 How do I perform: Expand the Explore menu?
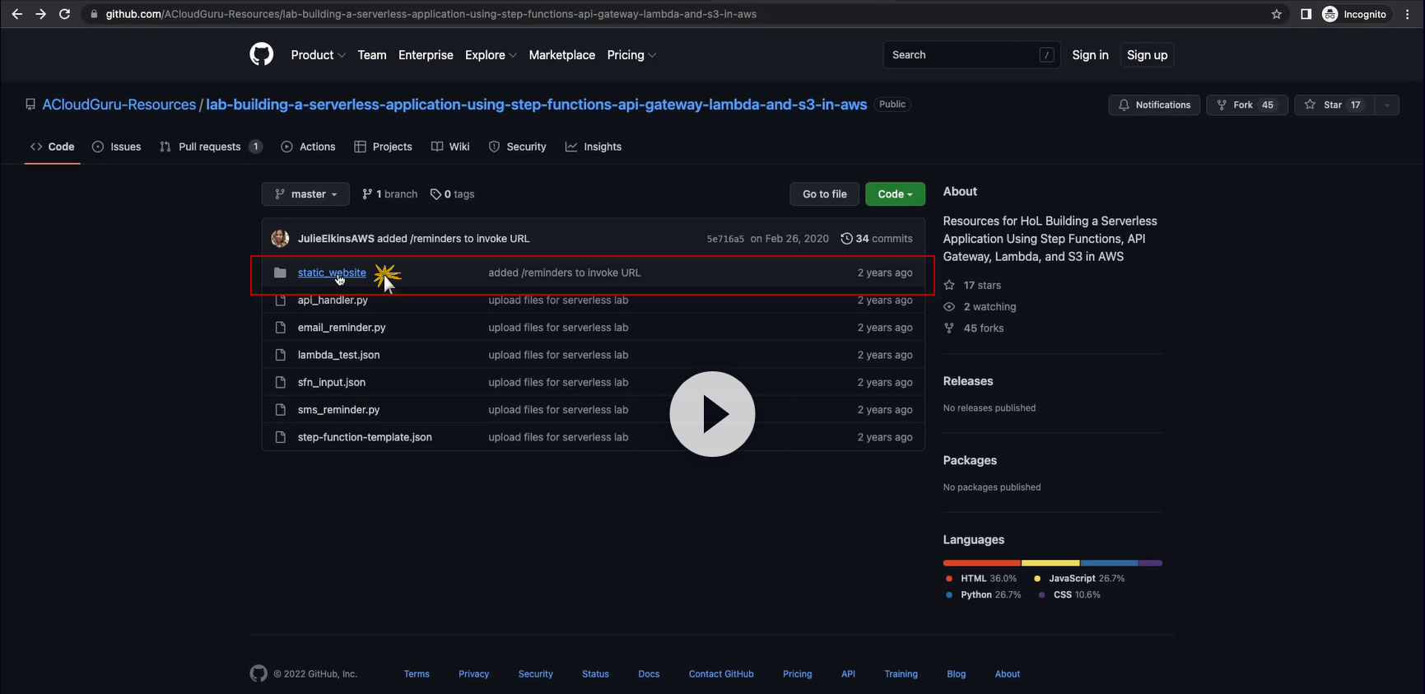coord(491,55)
